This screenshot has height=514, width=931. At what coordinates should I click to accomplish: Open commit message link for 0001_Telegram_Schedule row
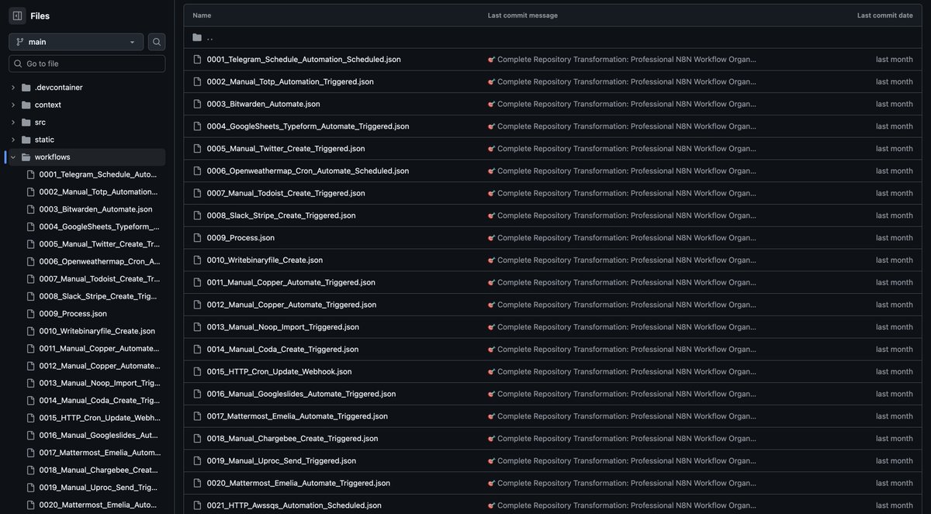(x=622, y=60)
